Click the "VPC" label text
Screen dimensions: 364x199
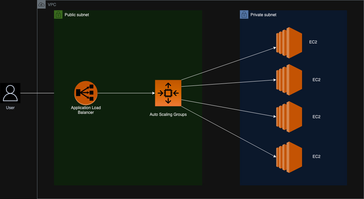click(x=52, y=5)
